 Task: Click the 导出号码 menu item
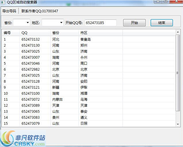tap(9, 11)
